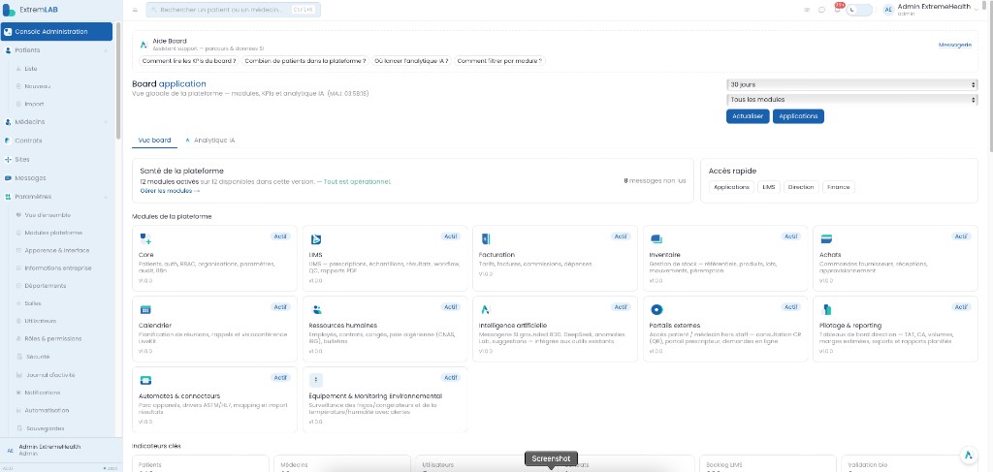
Task: Open the chat bubble icon in top bar
Action: pyautogui.click(x=821, y=10)
